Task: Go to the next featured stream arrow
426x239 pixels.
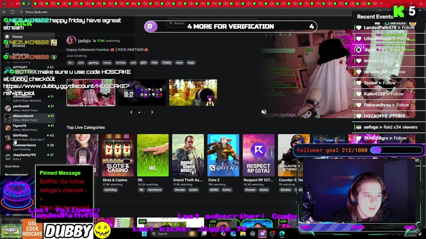Action: [x=152, y=112]
